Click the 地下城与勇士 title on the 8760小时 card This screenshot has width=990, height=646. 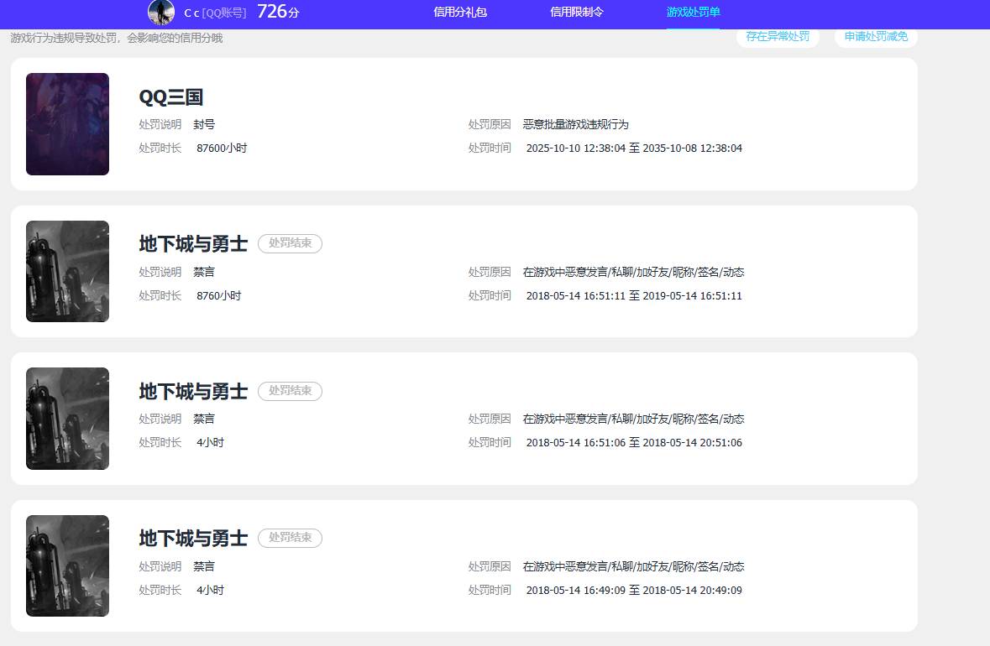point(193,244)
